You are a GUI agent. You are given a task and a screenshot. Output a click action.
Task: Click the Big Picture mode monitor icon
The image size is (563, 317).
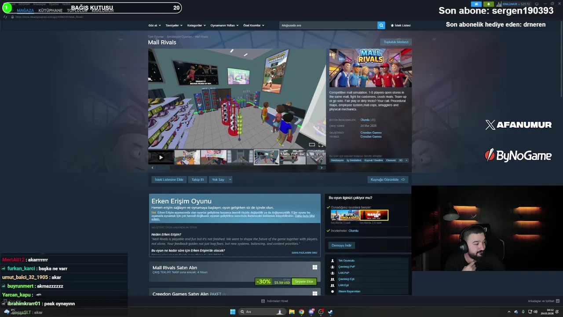[537, 4]
